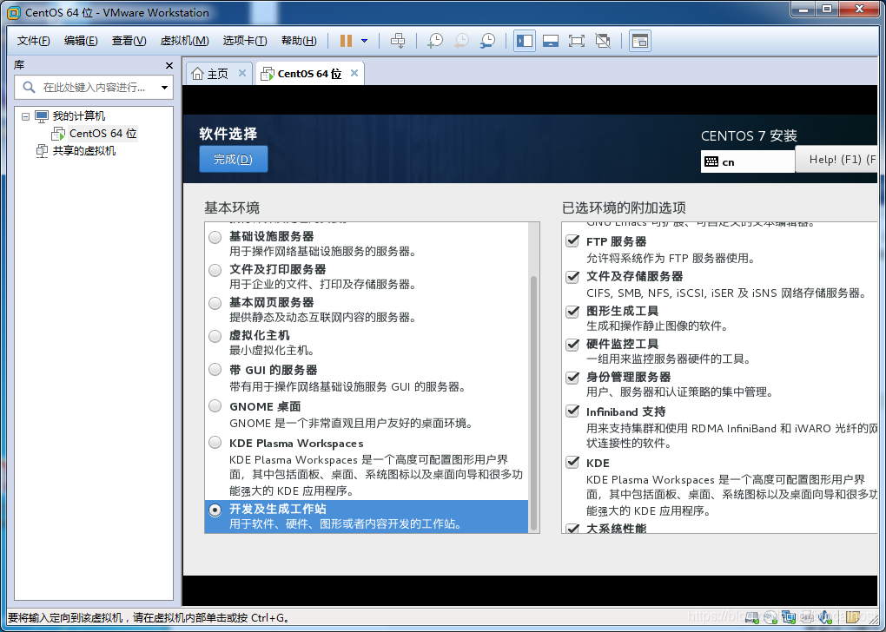Uncheck the FTP 服务器 checkbox

(x=572, y=240)
